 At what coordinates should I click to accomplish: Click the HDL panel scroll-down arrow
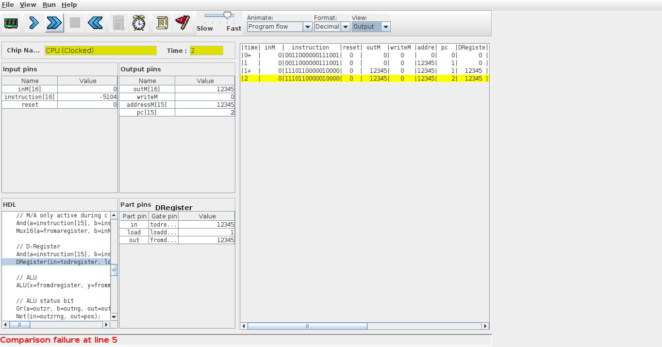click(114, 316)
